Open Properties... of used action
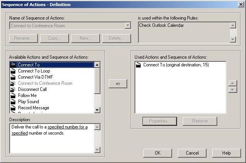 tap(160, 121)
